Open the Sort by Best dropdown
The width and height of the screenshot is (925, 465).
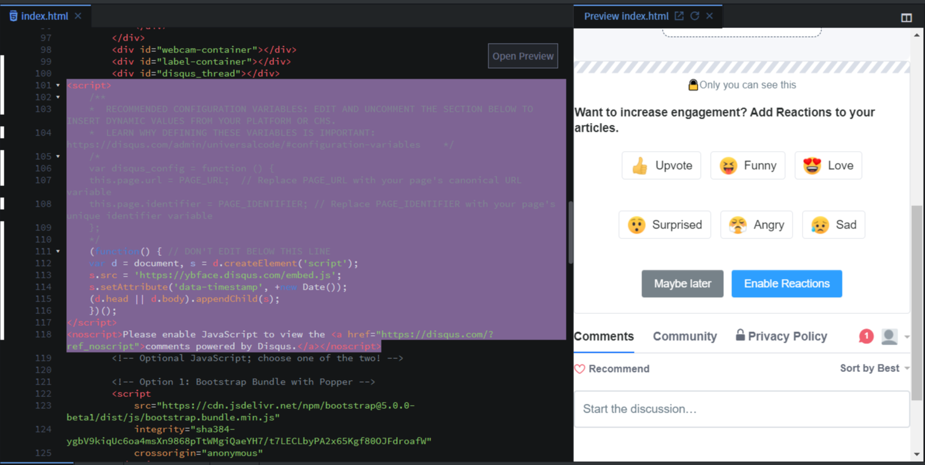[874, 368]
